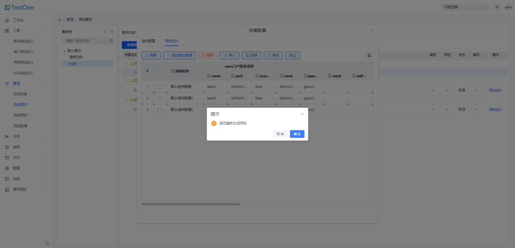Screen dimensions: 515x248
Task: Check the box for 默认组件数据 row 1
Action: pos(160,87)
